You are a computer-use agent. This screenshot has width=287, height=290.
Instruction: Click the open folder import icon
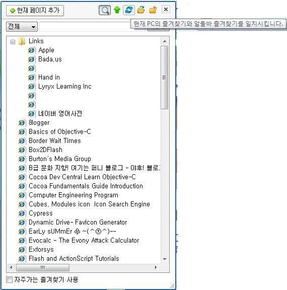pos(141,10)
